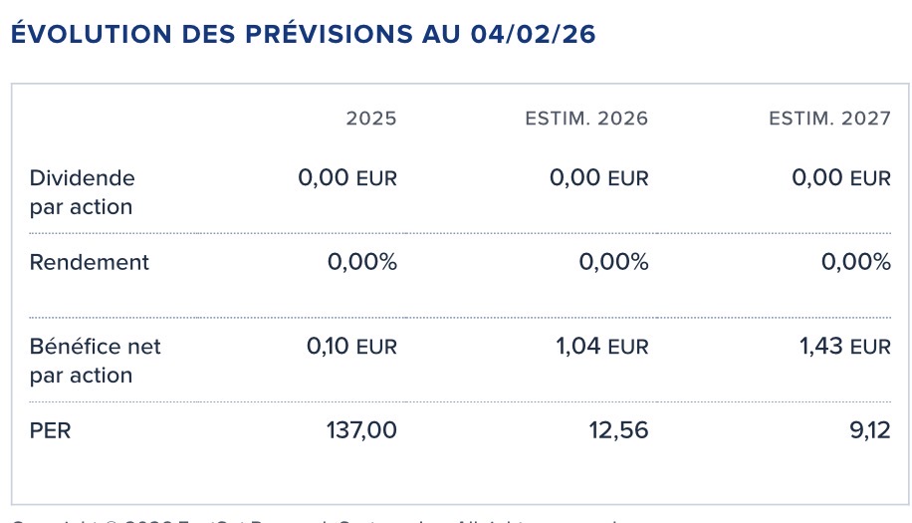Click the 2025 dividend value 0,00 EUR

[x=346, y=178]
